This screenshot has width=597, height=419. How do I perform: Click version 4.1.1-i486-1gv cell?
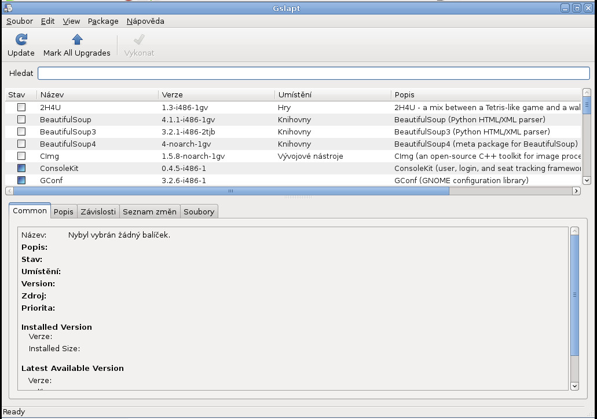click(x=188, y=119)
